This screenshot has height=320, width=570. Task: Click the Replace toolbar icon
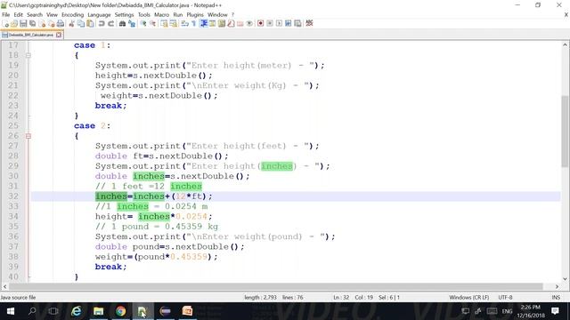click(x=132, y=24)
